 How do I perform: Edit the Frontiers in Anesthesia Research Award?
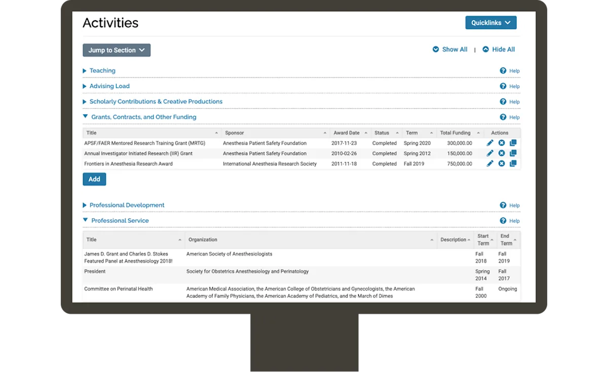coord(489,163)
